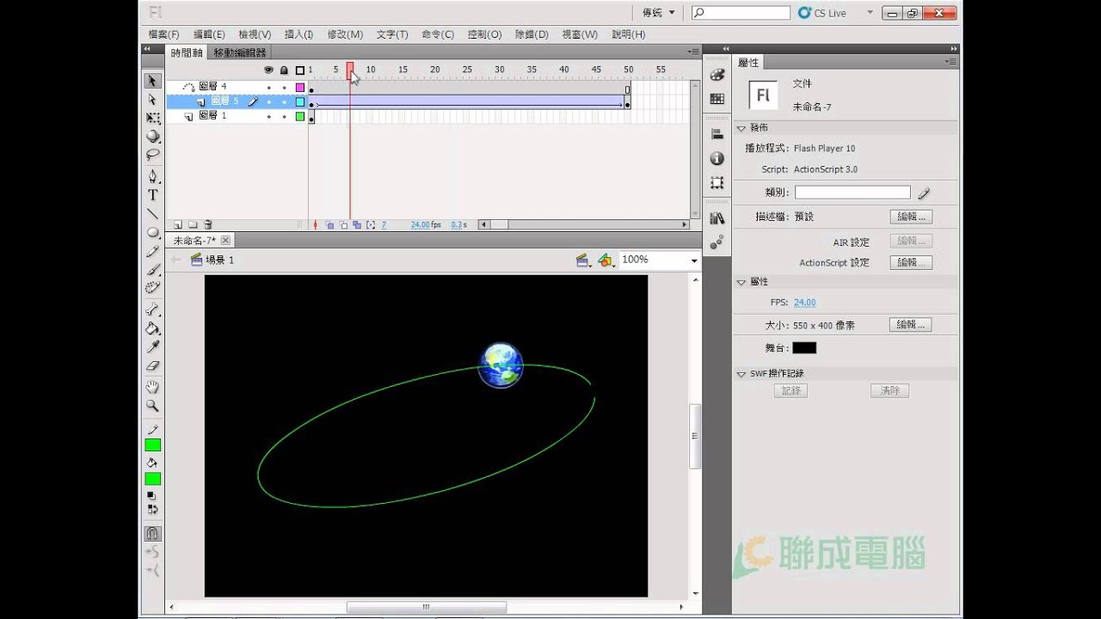1101x619 pixels.
Task: Click the FPS value 24.00 in Properties
Action: tap(804, 303)
